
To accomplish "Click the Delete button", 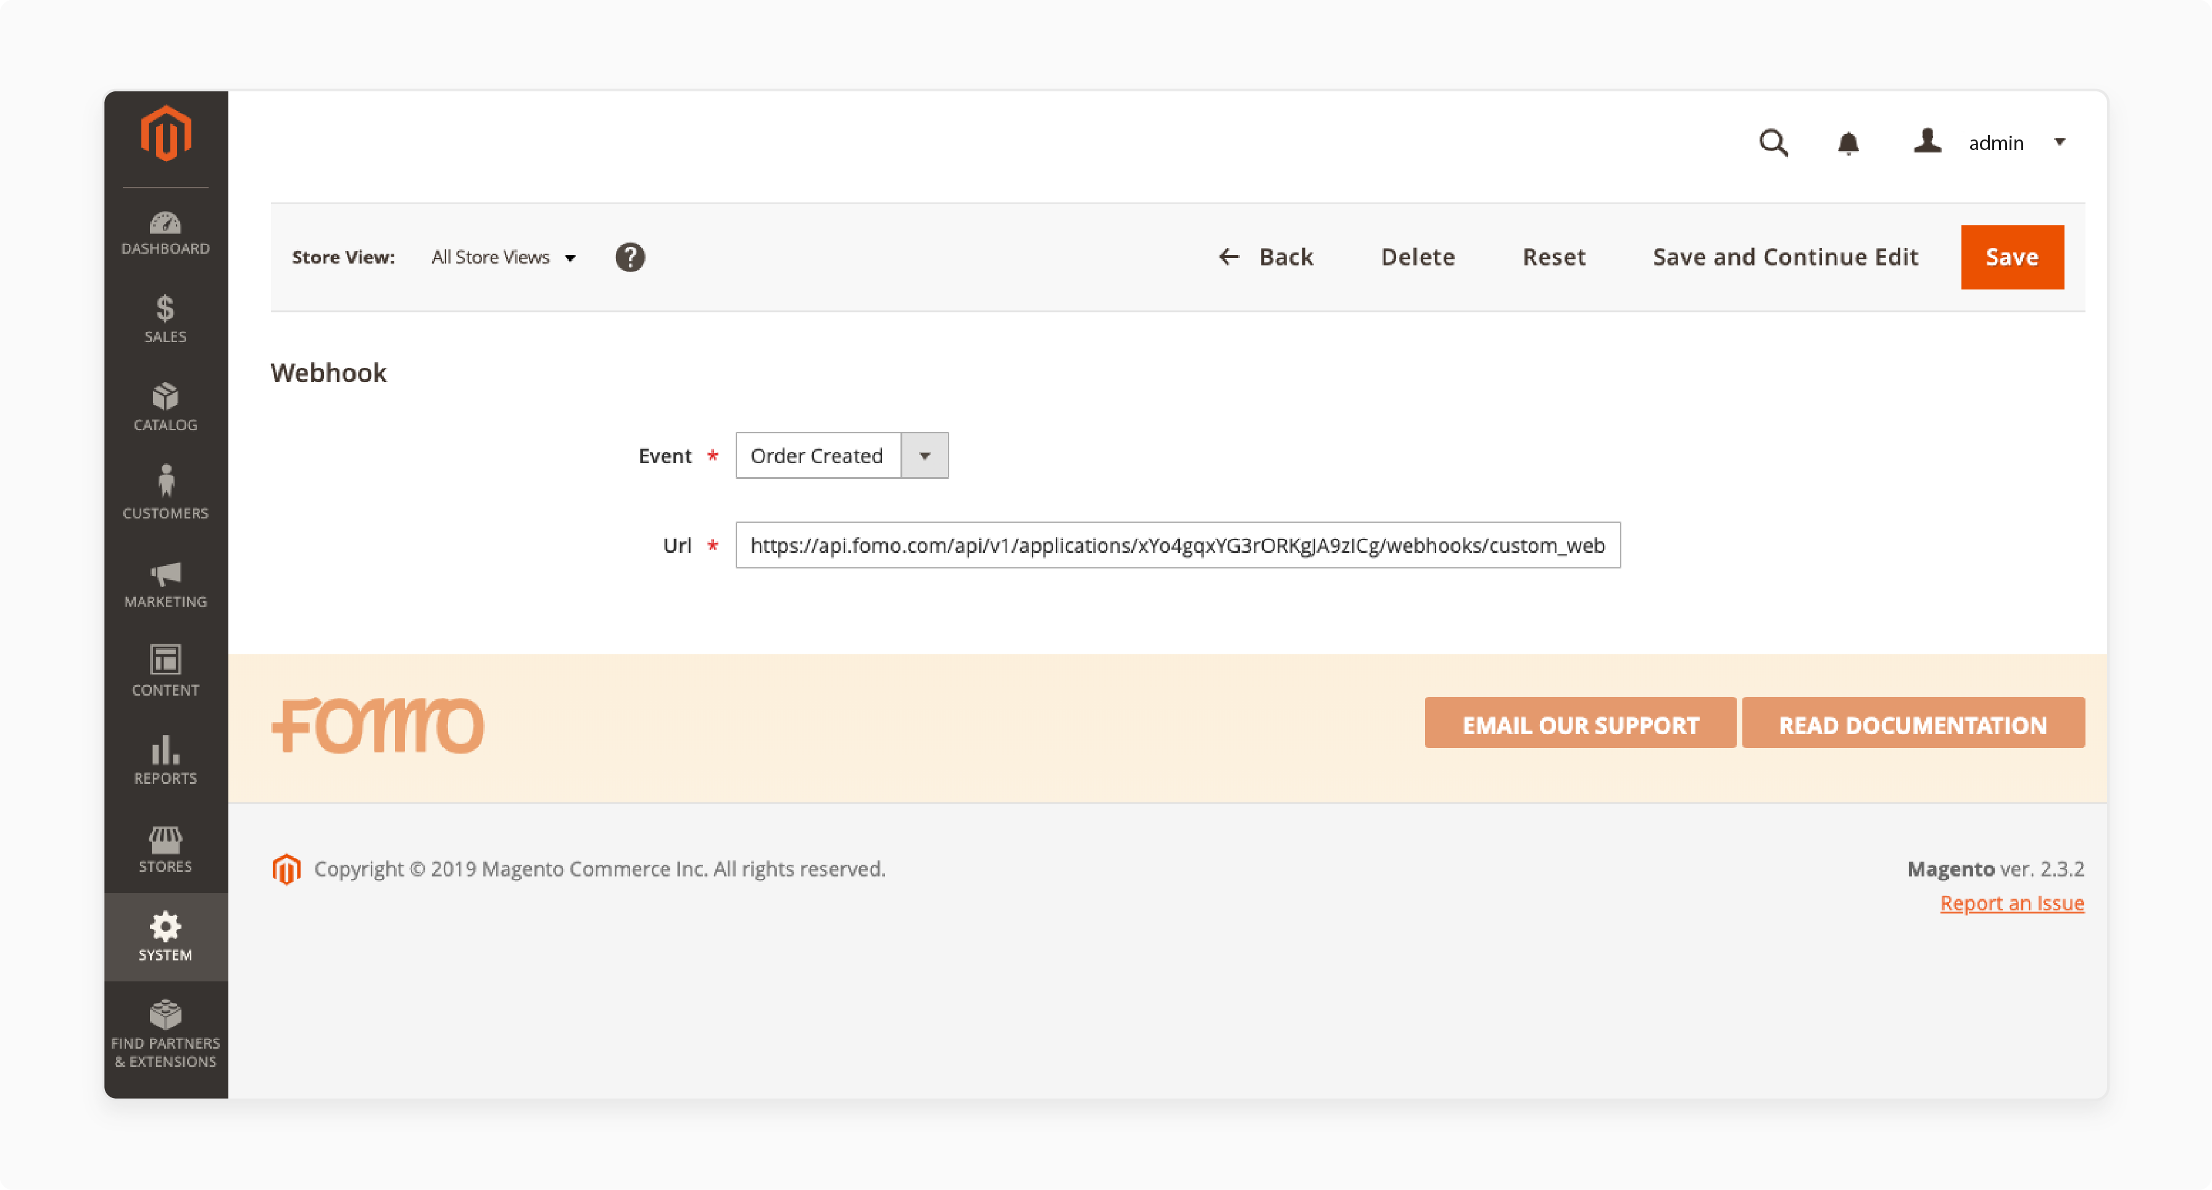I will click(x=1418, y=257).
